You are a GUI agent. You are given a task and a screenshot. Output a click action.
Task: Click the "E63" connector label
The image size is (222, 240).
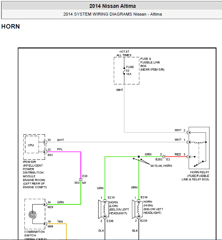coord(50,155)
